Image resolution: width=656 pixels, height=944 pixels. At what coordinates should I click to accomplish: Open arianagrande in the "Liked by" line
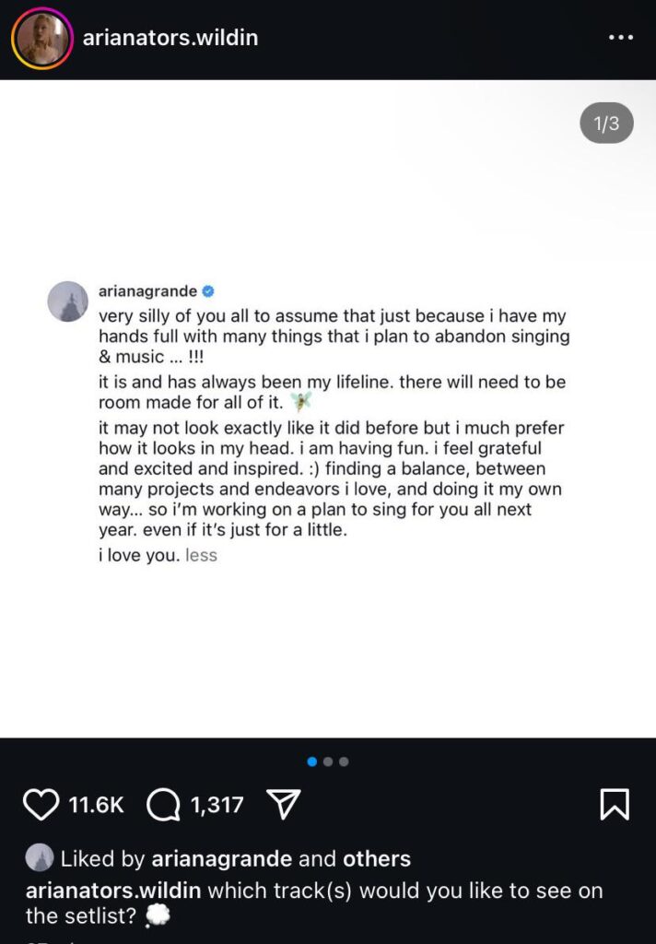click(222, 859)
